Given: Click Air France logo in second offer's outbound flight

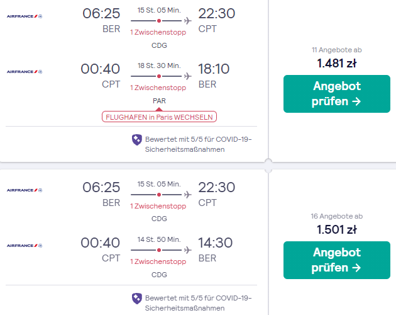Looking at the screenshot, I should coord(25,190).
